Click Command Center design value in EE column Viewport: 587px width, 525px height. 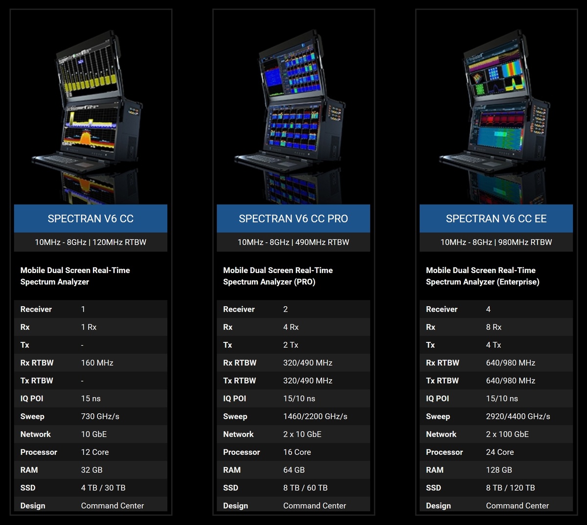[x=517, y=505]
